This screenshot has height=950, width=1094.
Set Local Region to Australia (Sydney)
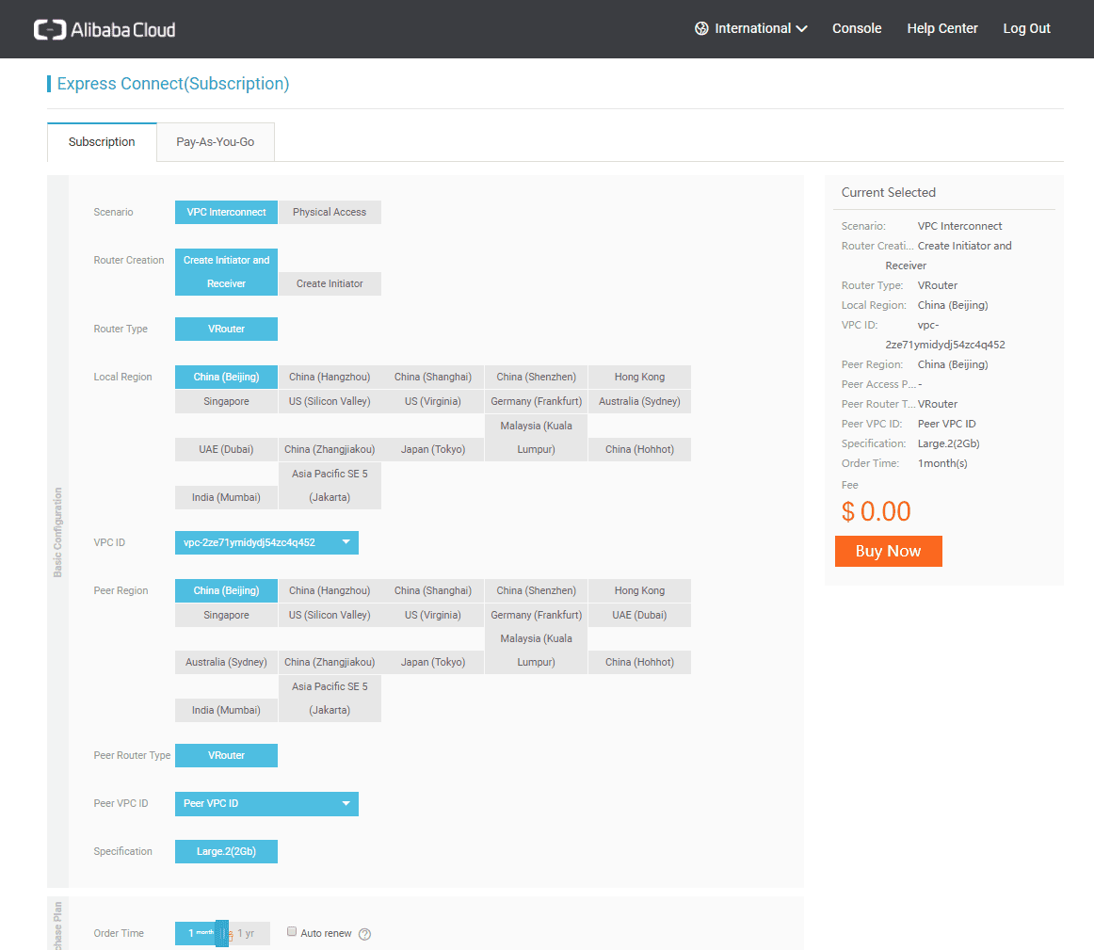click(x=639, y=402)
